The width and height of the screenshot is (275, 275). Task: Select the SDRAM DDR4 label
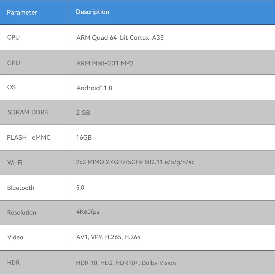(x=28, y=112)
